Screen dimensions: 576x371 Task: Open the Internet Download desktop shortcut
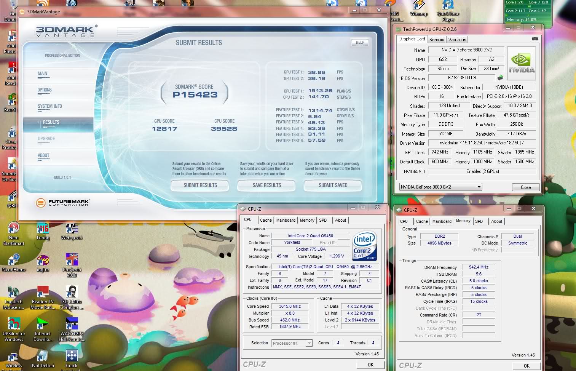tap(43, 329)
